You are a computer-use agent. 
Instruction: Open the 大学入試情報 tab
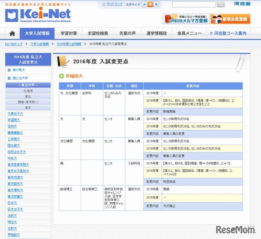tap(37, 33)
